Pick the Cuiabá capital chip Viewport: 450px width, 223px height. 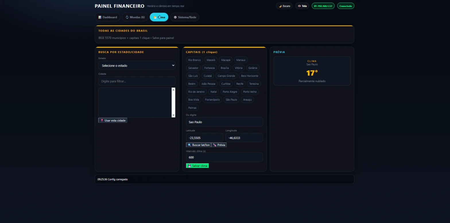[x=207, y=76]
